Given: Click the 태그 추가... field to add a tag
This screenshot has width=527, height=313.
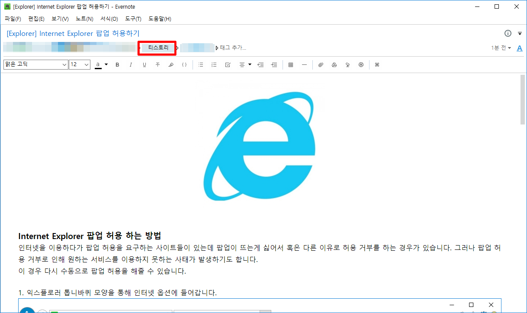Looking at the screenshot, I should [x=233, y=48].
